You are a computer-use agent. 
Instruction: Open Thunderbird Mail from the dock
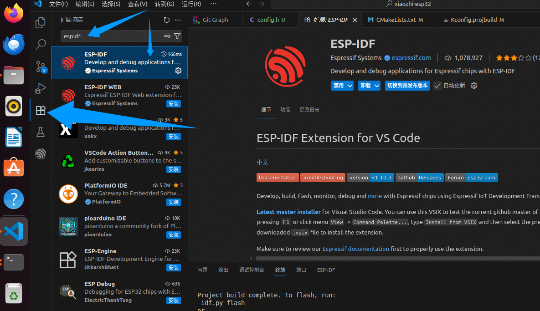point(14,44)
